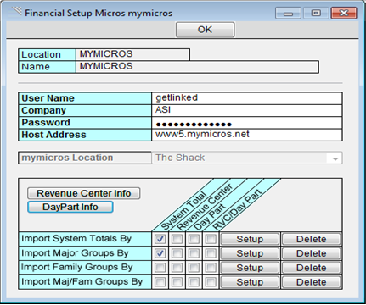Check RVC/Day Part for Import Major Groups By
Screen dimensions: 366x305
click(211, 253)
